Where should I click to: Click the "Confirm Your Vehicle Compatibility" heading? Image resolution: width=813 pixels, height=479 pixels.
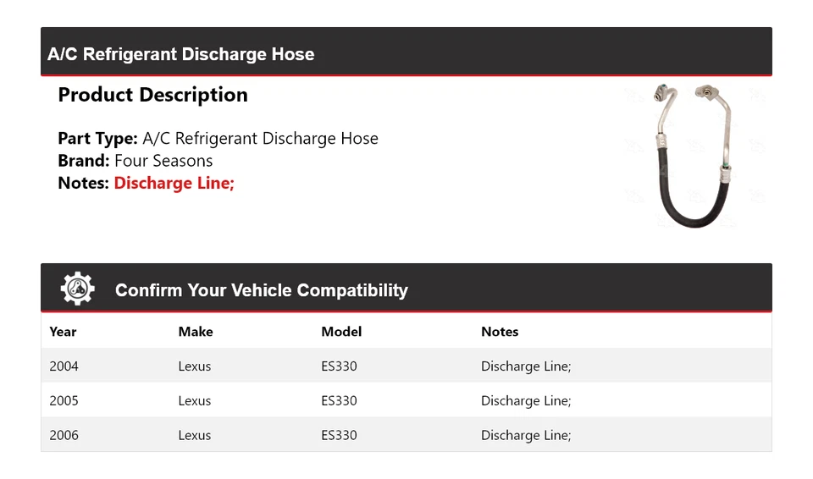pyautogui.click(x=261, y=290)
